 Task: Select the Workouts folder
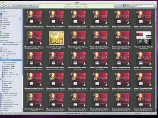click(x=5, y=91)
